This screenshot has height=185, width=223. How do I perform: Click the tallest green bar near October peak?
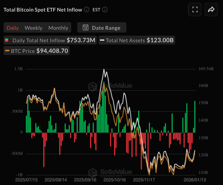[x=104, y=107]
